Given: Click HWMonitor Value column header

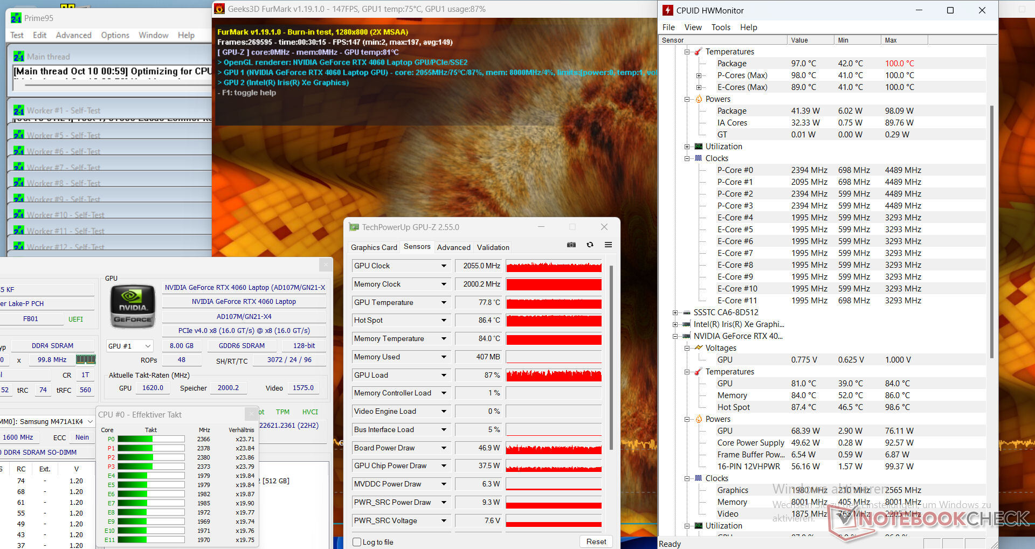Looking at the screenshot, I should tap(811, 40).
